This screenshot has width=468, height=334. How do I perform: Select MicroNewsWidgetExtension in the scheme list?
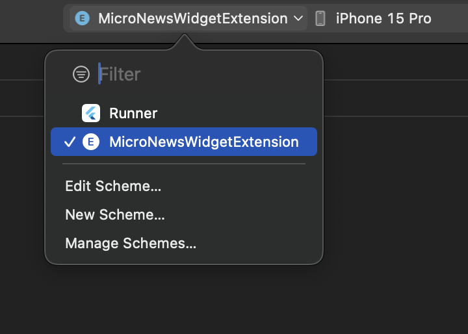204,142
